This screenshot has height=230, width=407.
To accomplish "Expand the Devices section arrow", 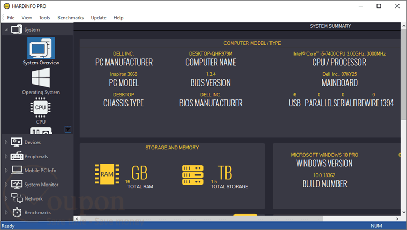I will (6, 142).
